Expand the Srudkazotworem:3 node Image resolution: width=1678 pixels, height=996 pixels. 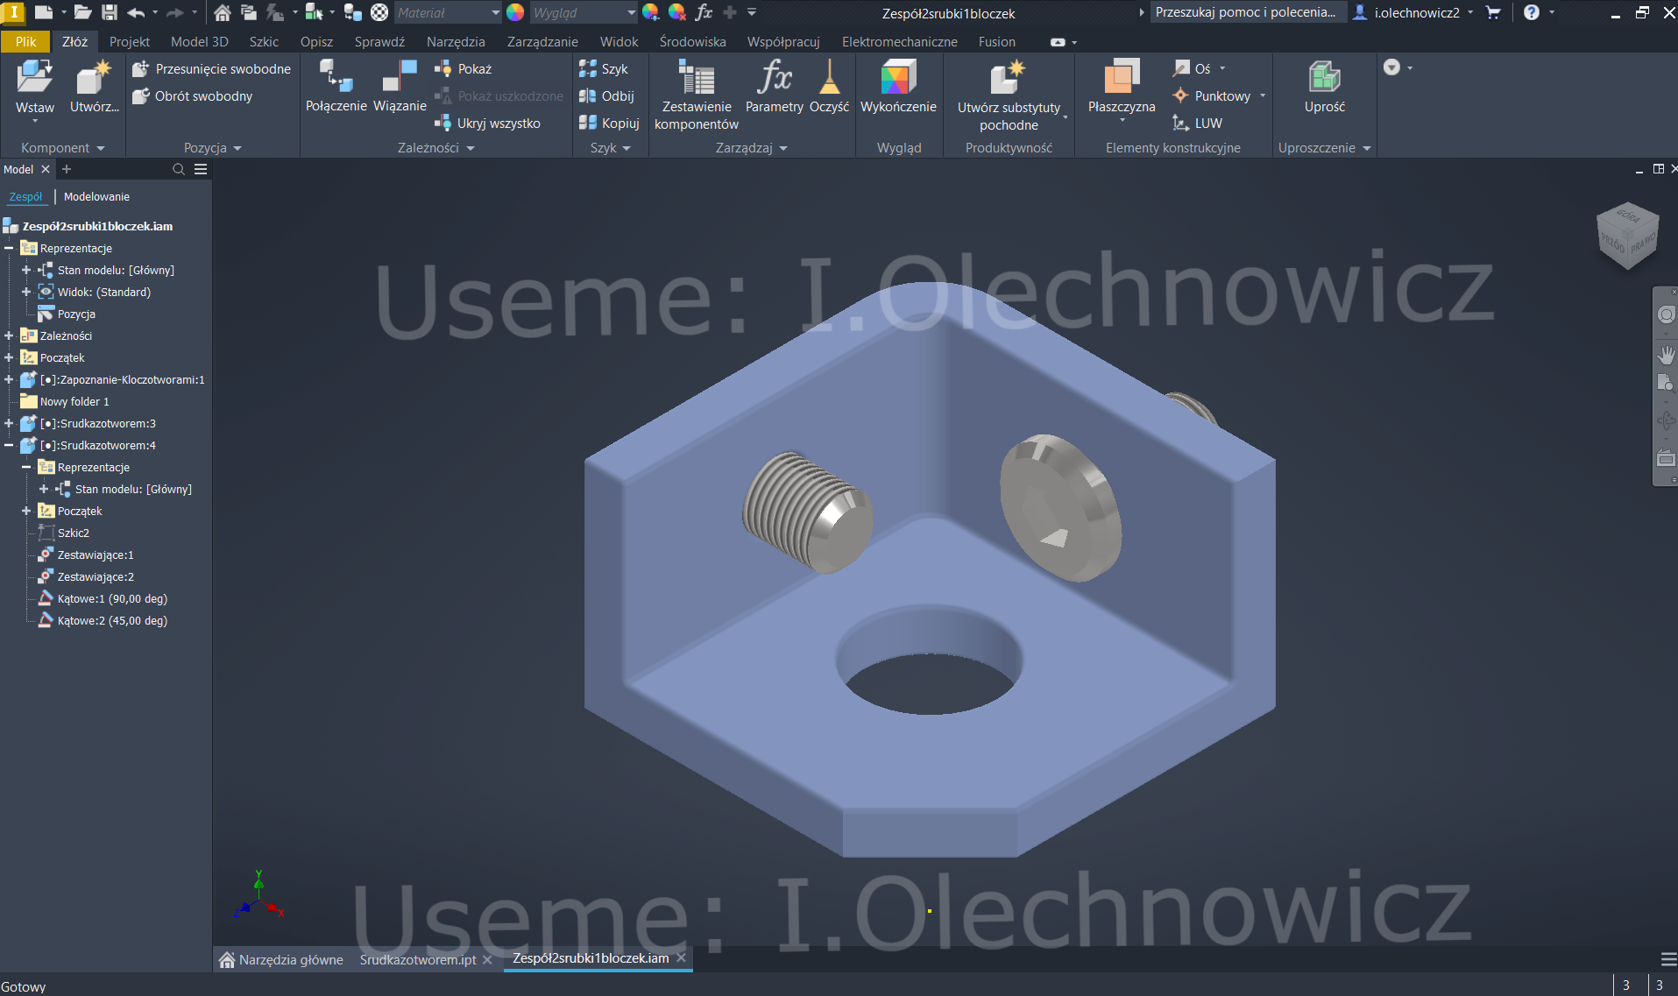tap(9, 423)
